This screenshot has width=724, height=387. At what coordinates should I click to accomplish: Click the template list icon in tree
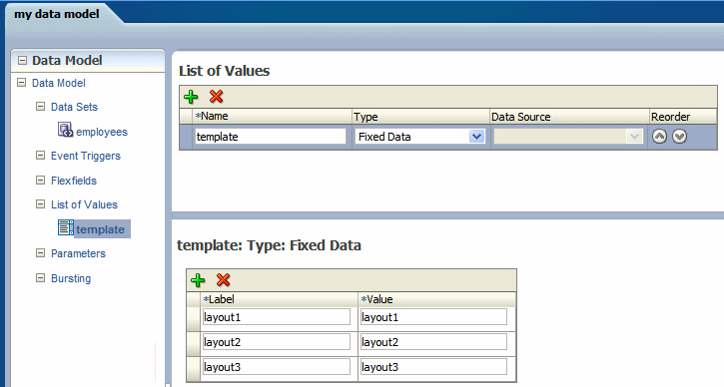click(x=65, y=227)
